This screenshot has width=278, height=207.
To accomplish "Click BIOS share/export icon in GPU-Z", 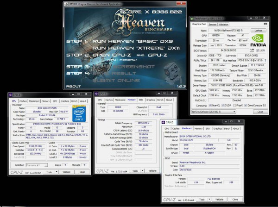I will click(x=252, y=50).
